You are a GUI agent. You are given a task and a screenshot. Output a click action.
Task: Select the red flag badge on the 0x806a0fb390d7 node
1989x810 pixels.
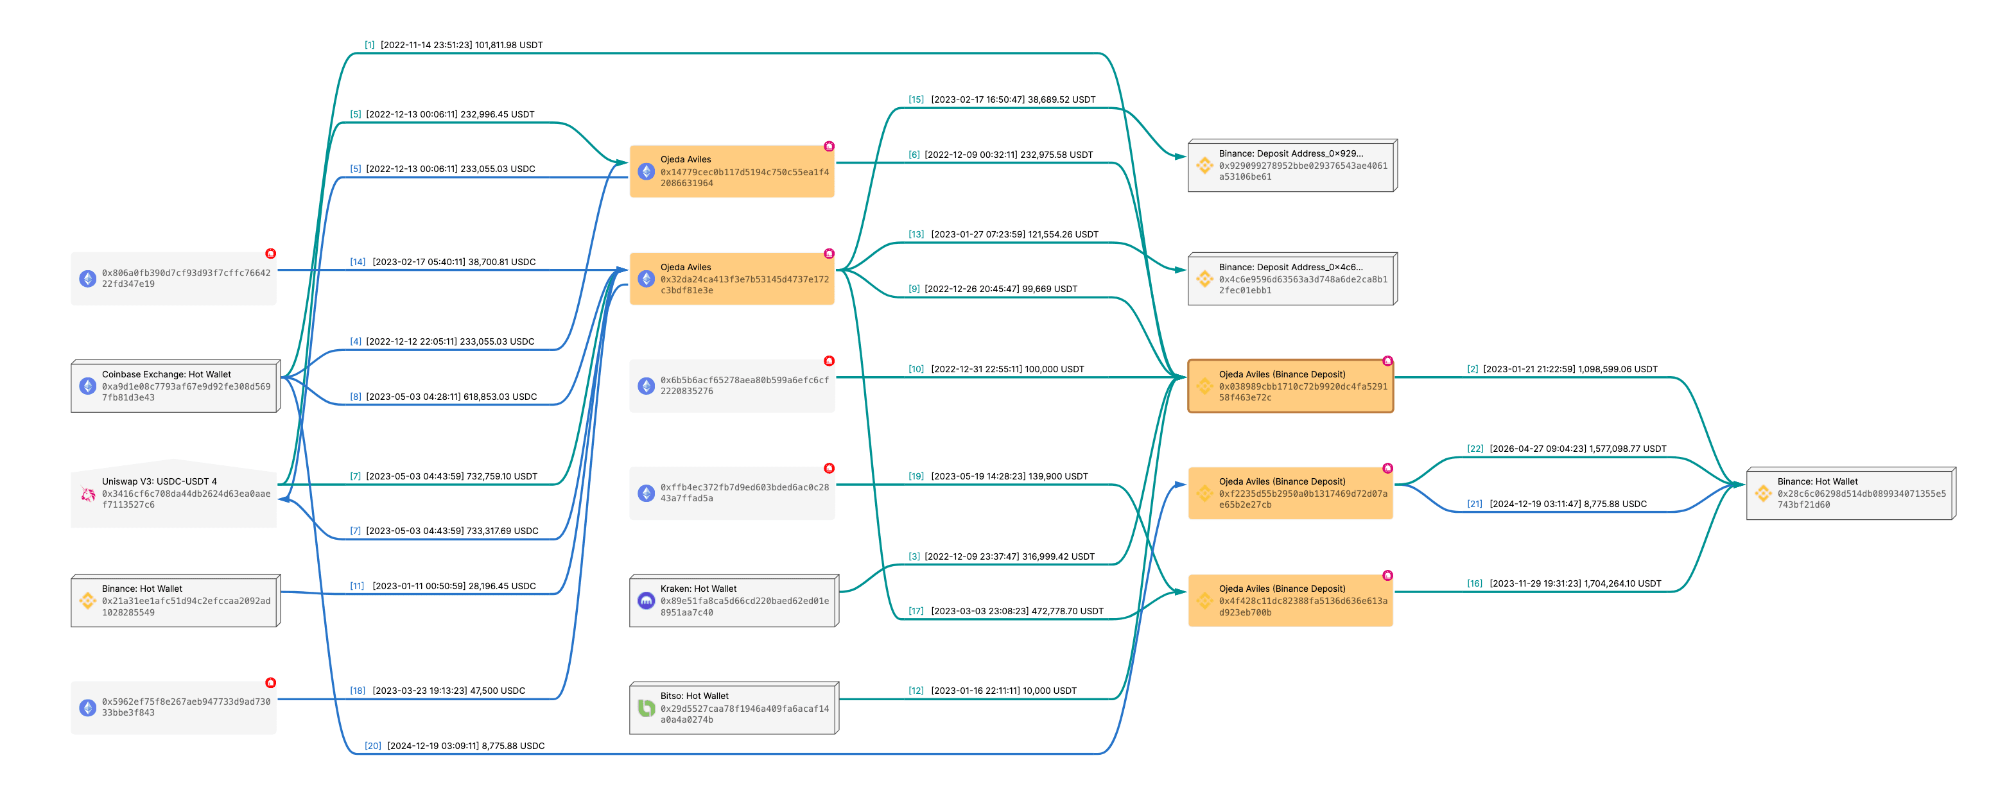(270, 254)
